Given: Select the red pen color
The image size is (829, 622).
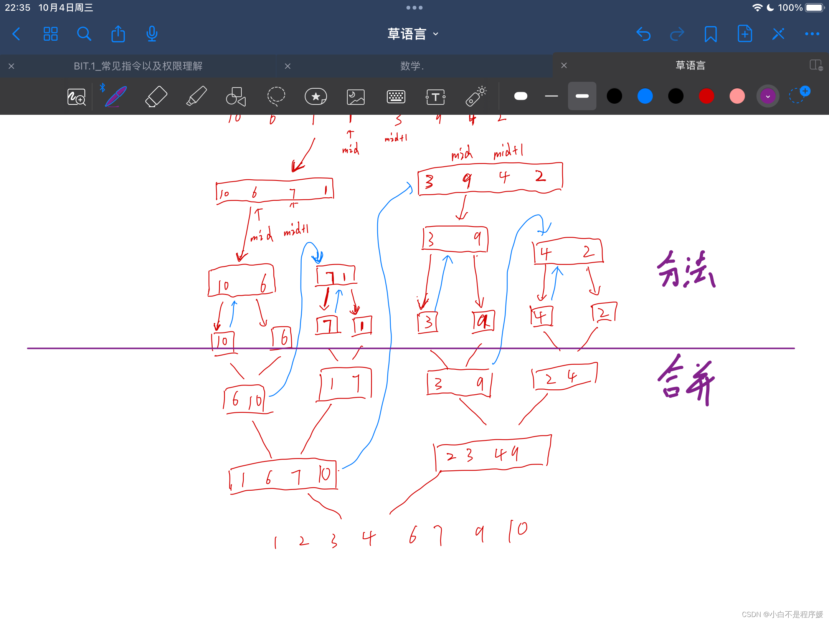Looking at the screenshot, I should pos(706,96).
